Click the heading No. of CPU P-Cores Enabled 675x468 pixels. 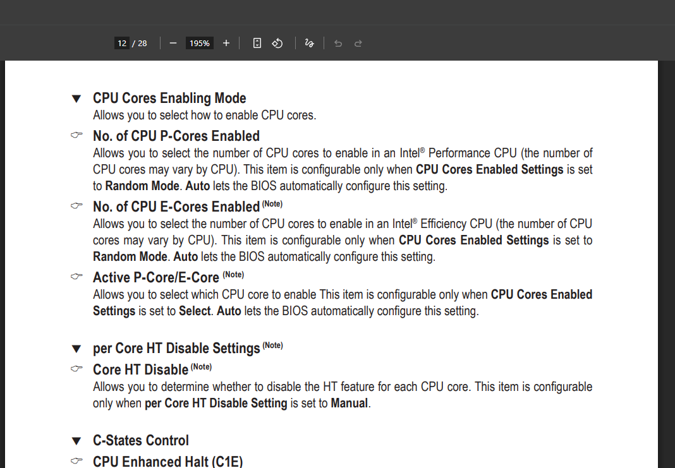176,136
